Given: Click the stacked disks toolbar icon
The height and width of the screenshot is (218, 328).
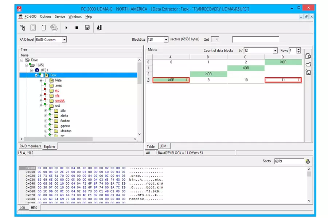Looking at the screenshot, I should pyautogui.click(x=54, y=28).
